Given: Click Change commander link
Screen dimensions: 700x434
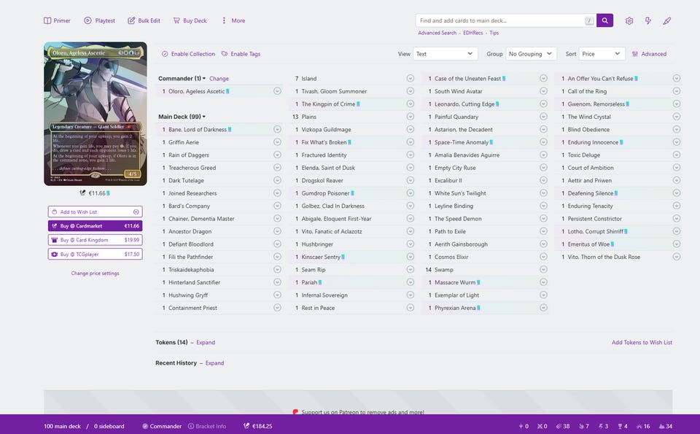Looking at the screenshot, I should pyautogui.click(x=219, y=78).
